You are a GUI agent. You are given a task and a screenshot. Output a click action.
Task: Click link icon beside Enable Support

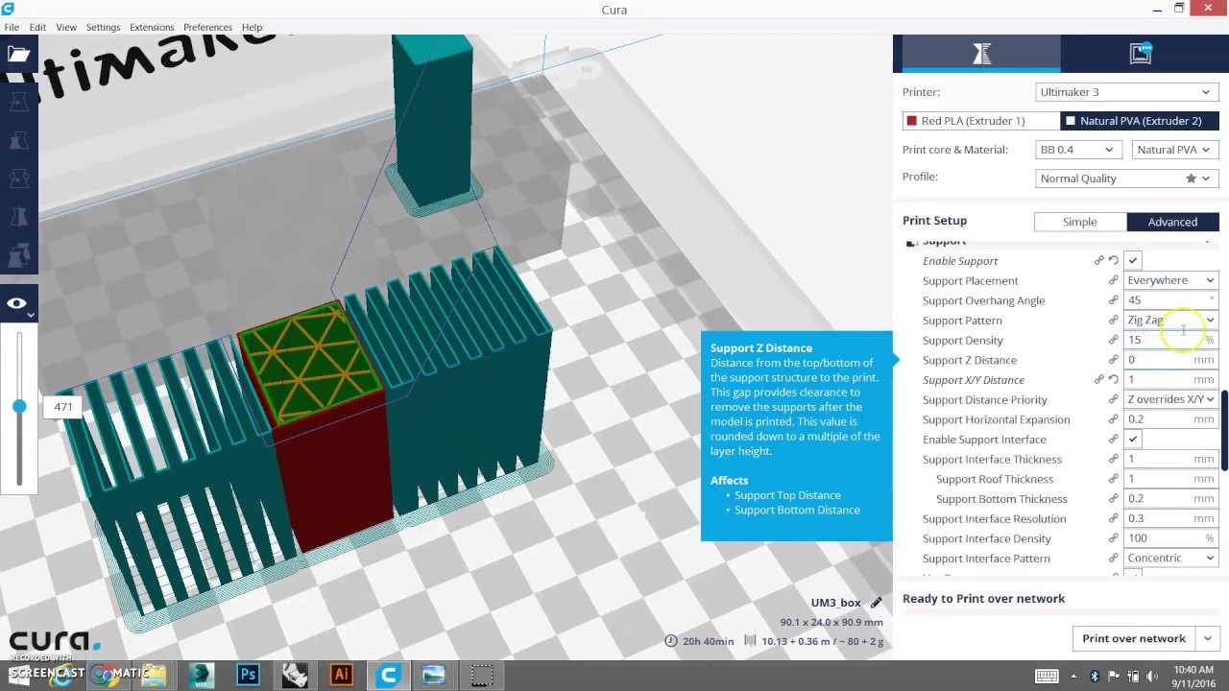[1098, 261]
